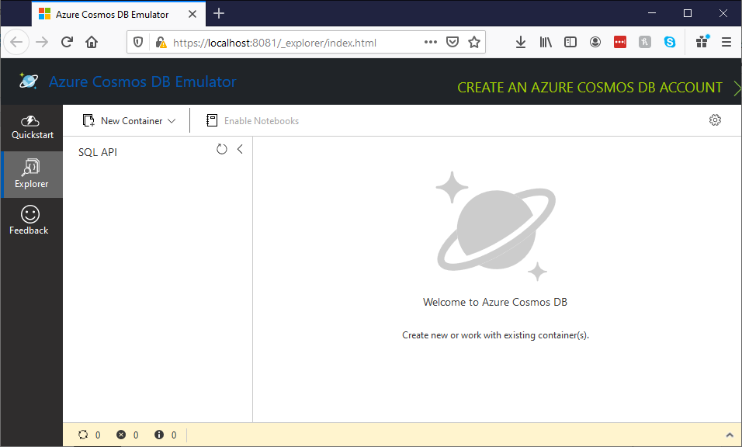The height and width of the screenshot is (447, 742).
Task: Refresh the SQL API tree
Action: click(222, 149)
